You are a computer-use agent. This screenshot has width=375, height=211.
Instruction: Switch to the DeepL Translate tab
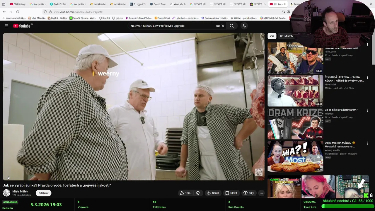click(158, 4)
